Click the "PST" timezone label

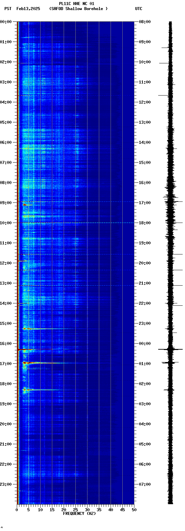8,9
